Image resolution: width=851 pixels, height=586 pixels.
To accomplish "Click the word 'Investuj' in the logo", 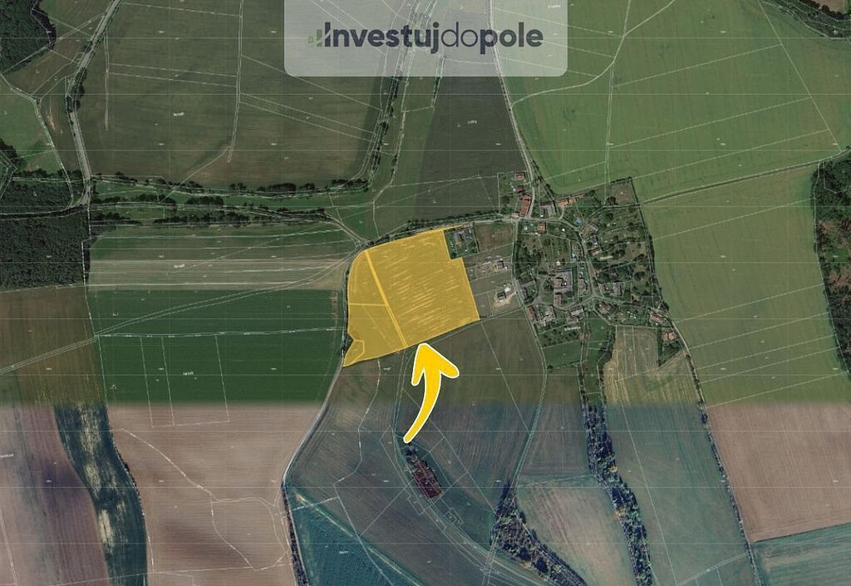I will pos(381,37).
